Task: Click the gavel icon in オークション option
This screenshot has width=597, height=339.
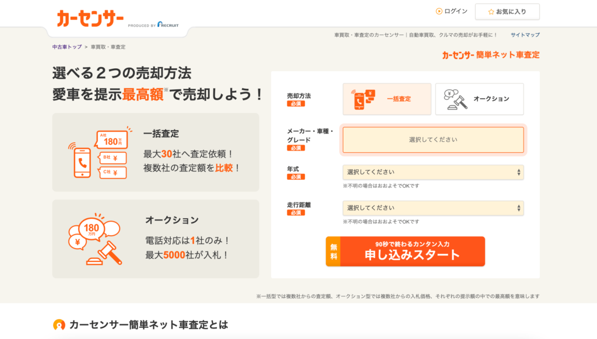Action: (x=452, y=99)
